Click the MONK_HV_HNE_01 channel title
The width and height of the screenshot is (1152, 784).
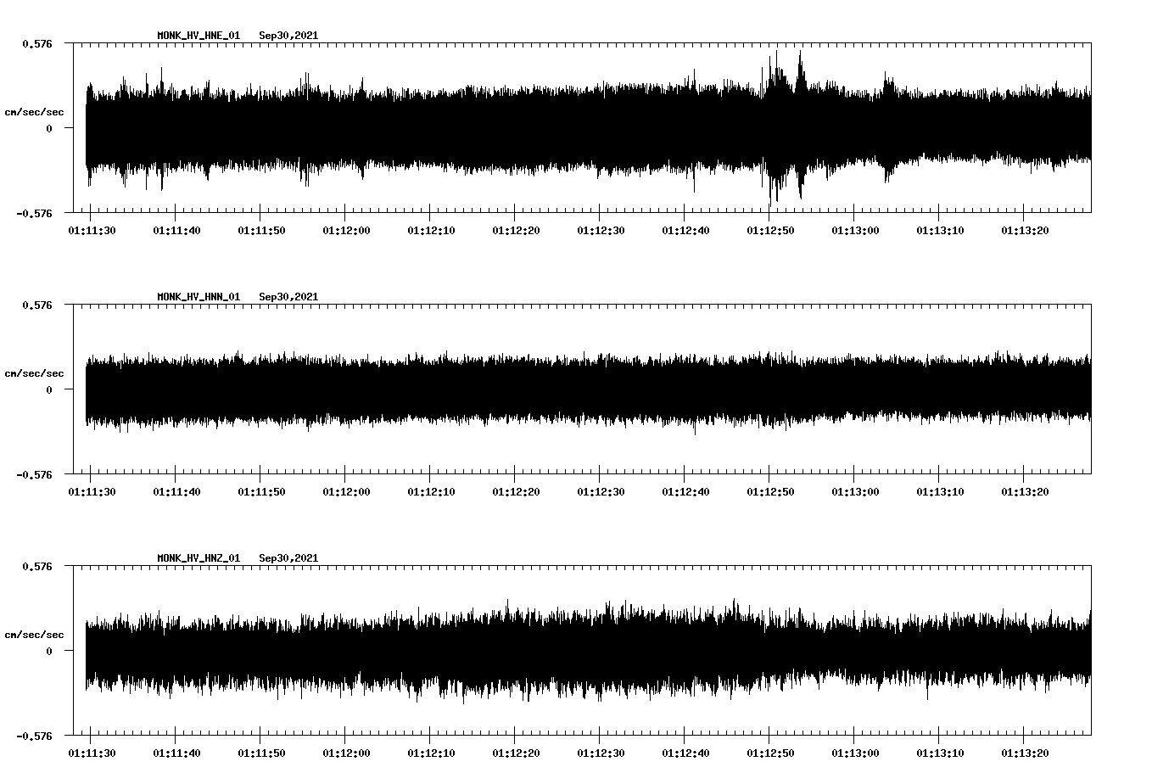pyautogui.click(x=199, y=36)
